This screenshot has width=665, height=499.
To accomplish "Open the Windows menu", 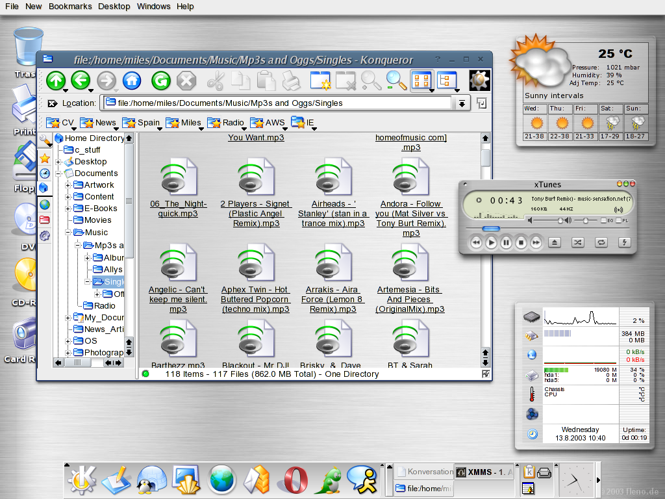I will tap(153, 6).
